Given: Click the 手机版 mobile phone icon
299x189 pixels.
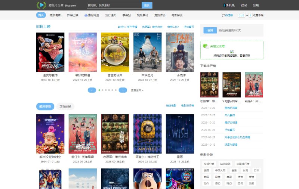Looking at the screenshot, I should [x=225, y=5].
